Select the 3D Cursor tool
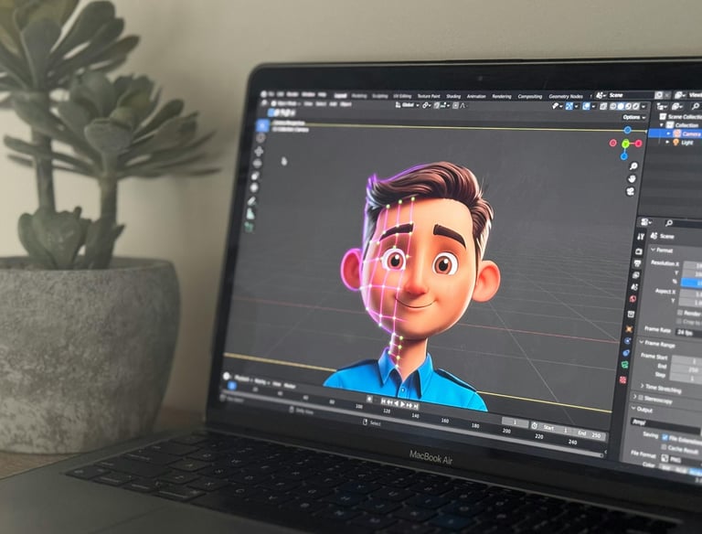The height and width of the screenshot is (534, 702). [x=261, y=139]
